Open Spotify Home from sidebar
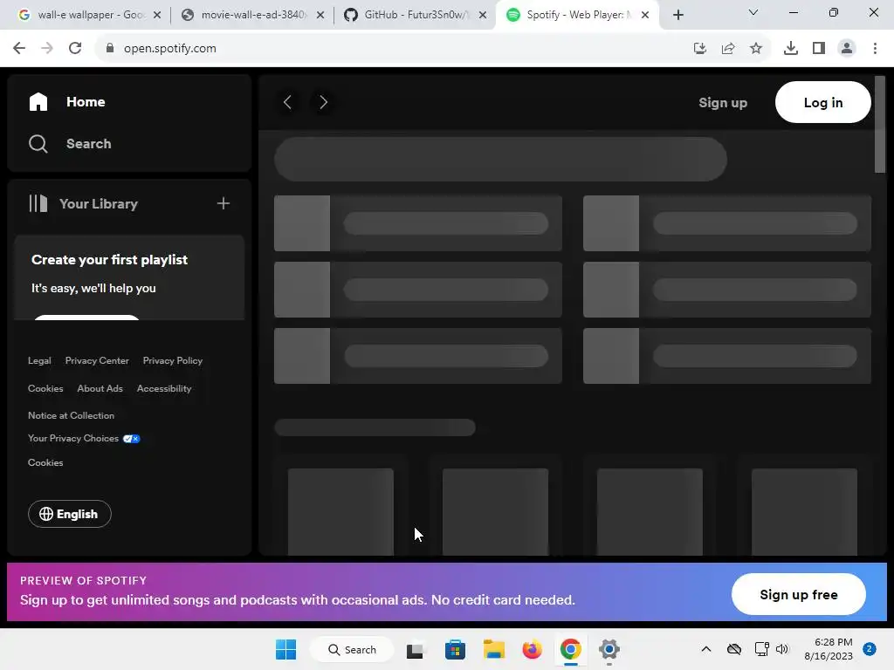This screenshot has width=894, height=670. pos(66,102)
